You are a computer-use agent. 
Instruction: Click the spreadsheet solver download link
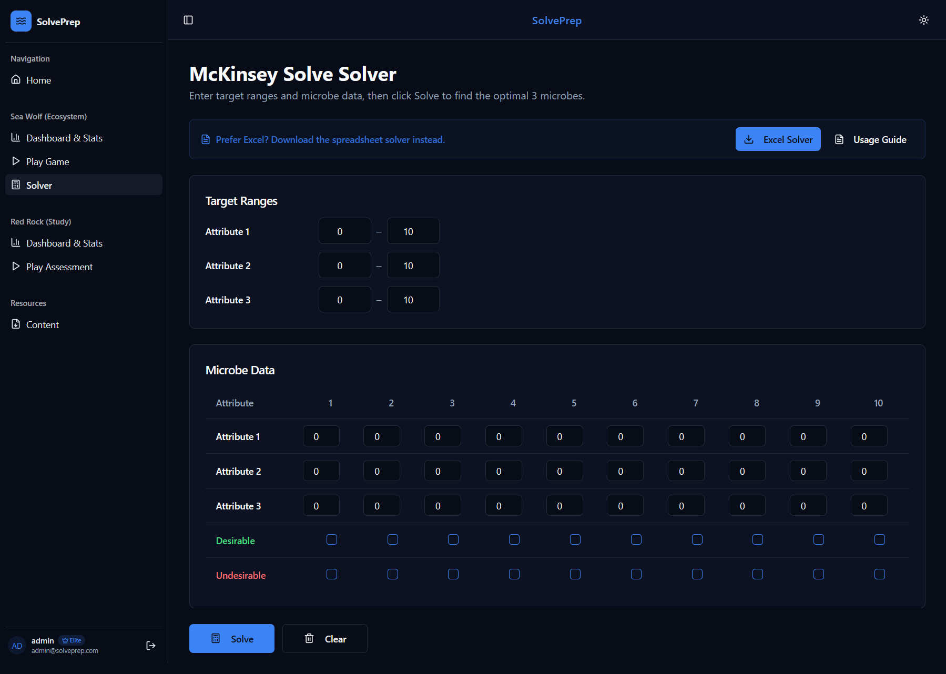click(x=330, y=139)
